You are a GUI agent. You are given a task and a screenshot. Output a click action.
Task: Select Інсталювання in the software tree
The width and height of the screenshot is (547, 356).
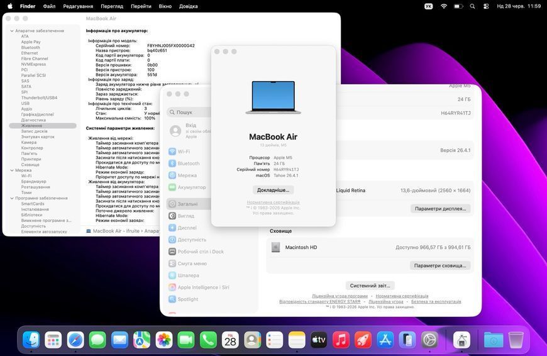pyautogui.click(x=35, y=209)
